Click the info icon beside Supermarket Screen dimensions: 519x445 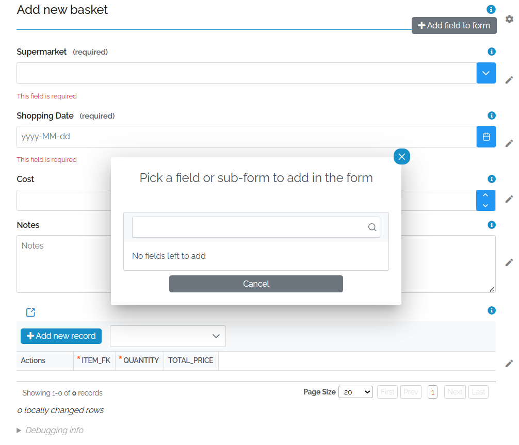click(x=492, y=52)
